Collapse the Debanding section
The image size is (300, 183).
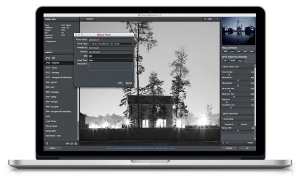(223, 119)
